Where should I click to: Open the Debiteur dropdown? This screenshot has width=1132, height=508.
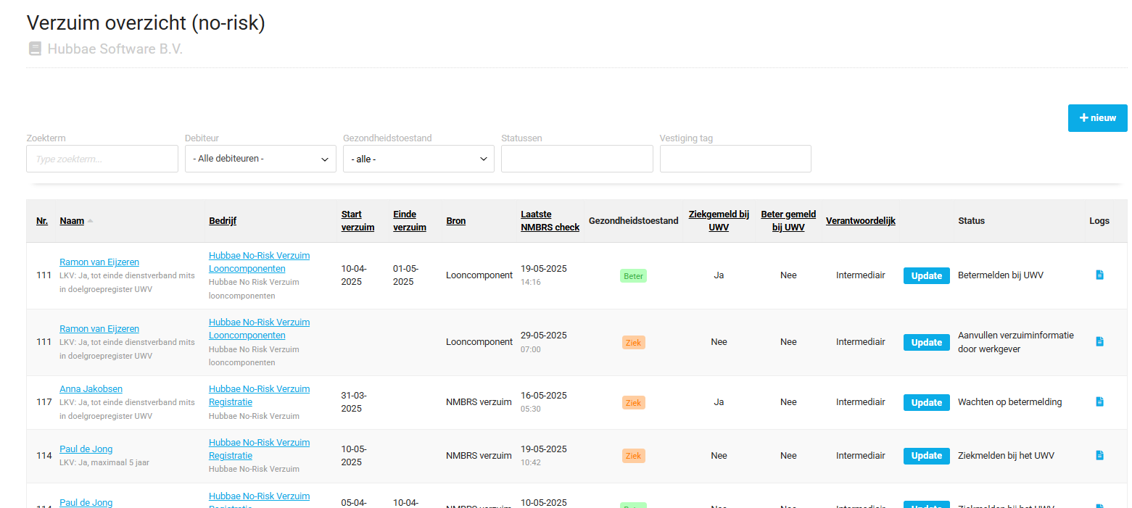tap(260, 159)
